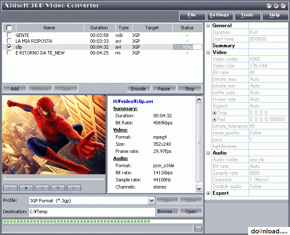The width and height of the screenshot is (290, 235).
Task: Click the info panel vertical scrollbar track
Action: coord(199,144)
